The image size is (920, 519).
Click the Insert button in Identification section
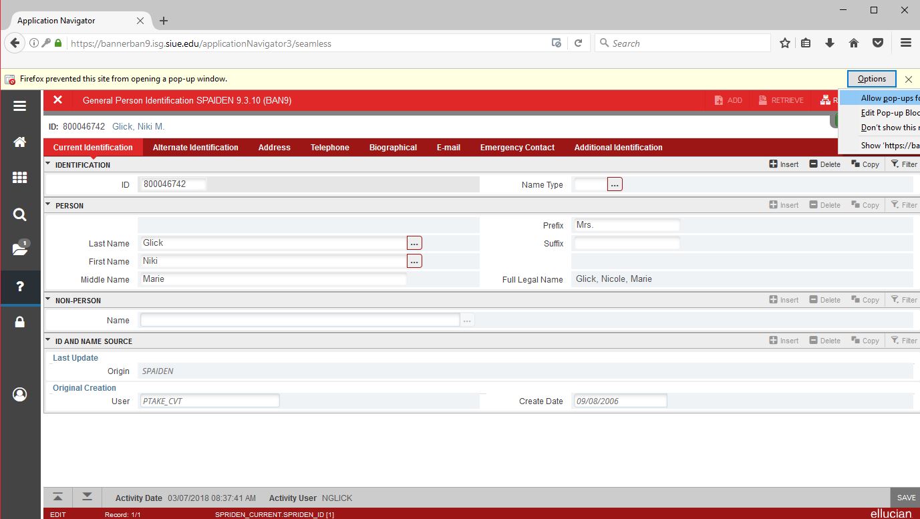click(x=784, y=164)
